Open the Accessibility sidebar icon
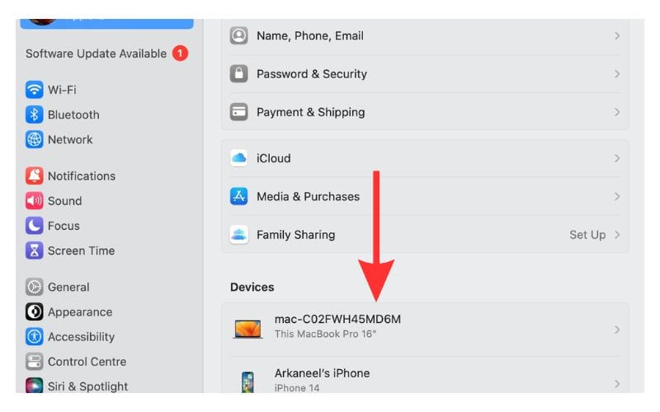This screenshot has height=412, width=660. (35, 336)
